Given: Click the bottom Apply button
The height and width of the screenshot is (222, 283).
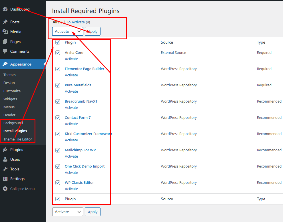Looking at the screenshot, I should [93, 212].
